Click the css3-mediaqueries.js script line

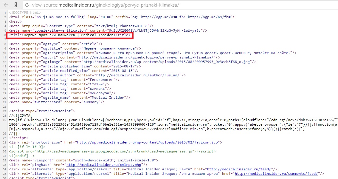112,151
